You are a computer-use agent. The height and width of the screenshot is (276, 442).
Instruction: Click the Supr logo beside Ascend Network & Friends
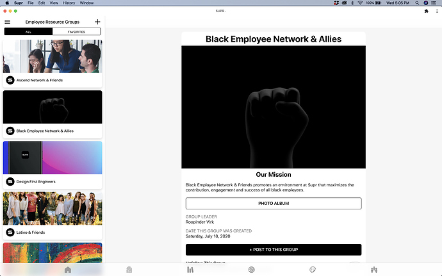click(10, 80)
